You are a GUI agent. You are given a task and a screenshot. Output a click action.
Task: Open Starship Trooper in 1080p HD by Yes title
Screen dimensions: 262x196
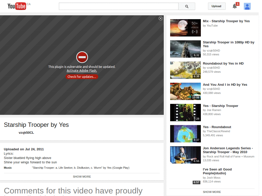click(x=228, y=44)
